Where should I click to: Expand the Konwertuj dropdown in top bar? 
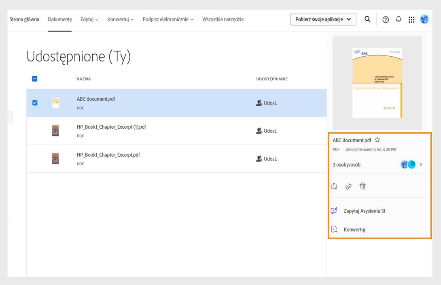(x=120, y=19)
